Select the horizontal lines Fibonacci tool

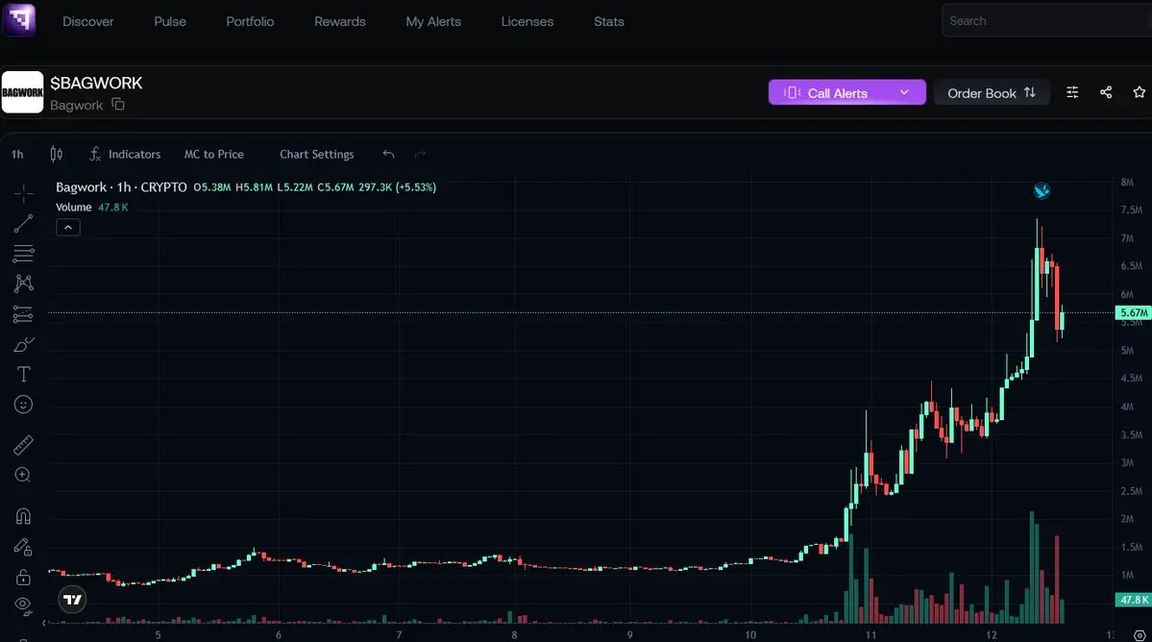click(x=23, y=254)
